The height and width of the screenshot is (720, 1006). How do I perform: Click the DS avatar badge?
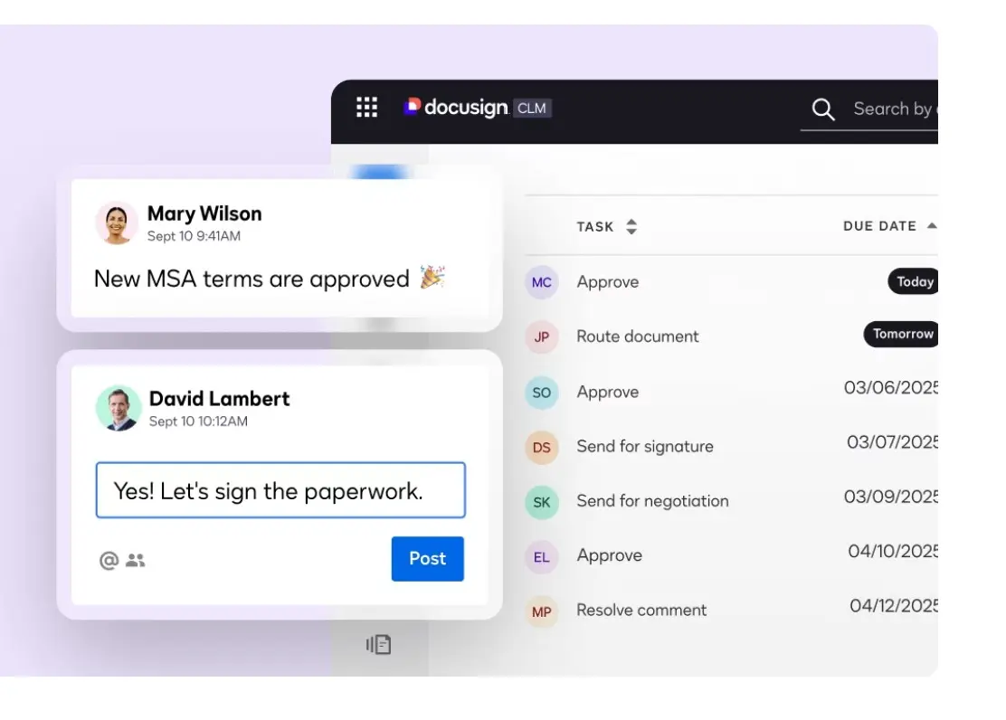(541, 447)
